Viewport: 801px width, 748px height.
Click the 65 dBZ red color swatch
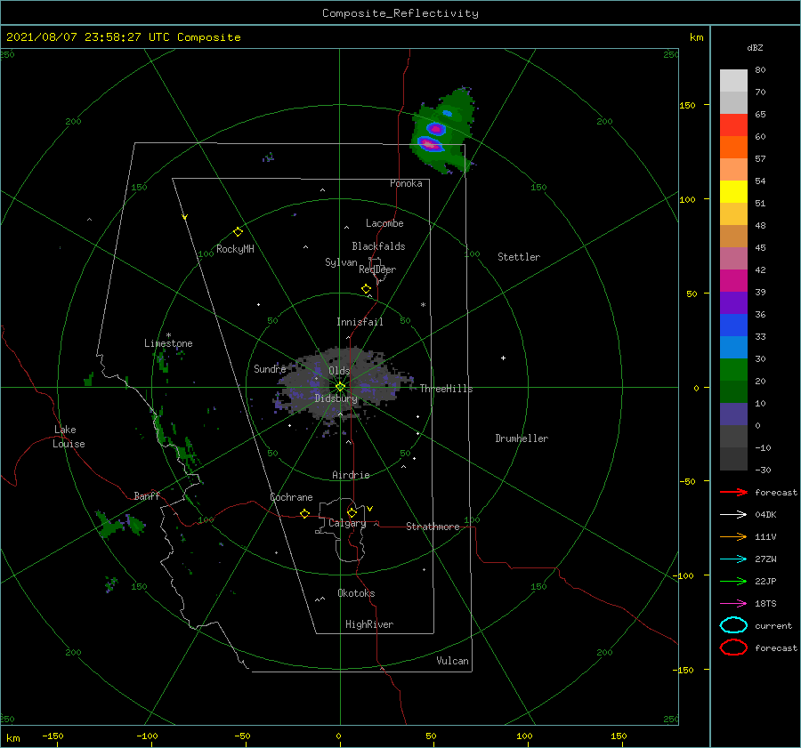(733, 125)
